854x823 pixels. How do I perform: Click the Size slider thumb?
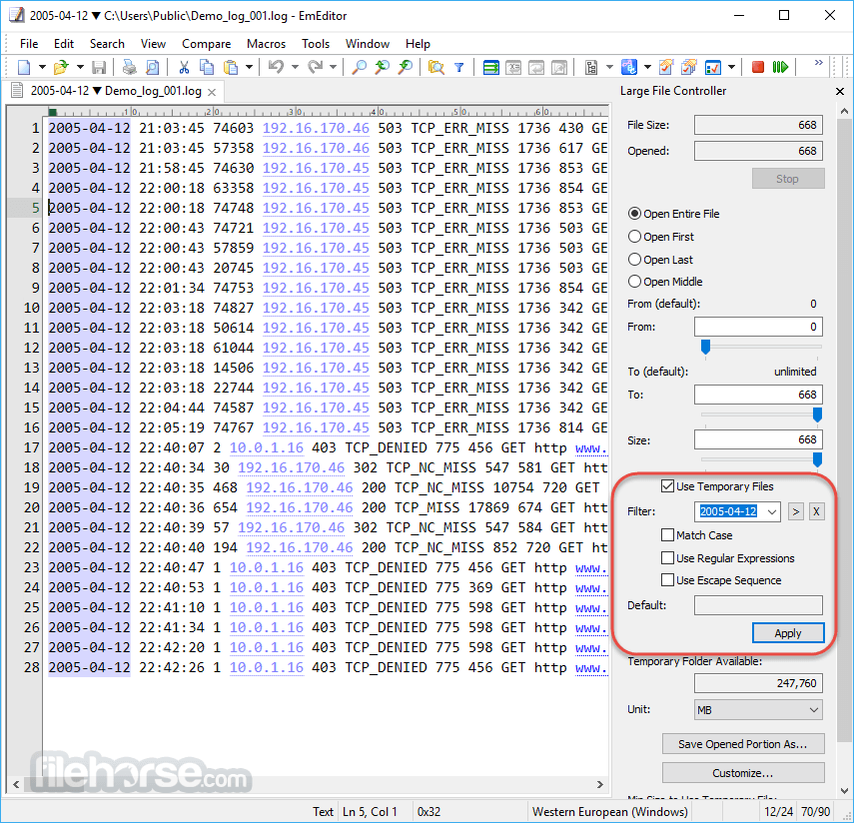coord(817,459)
